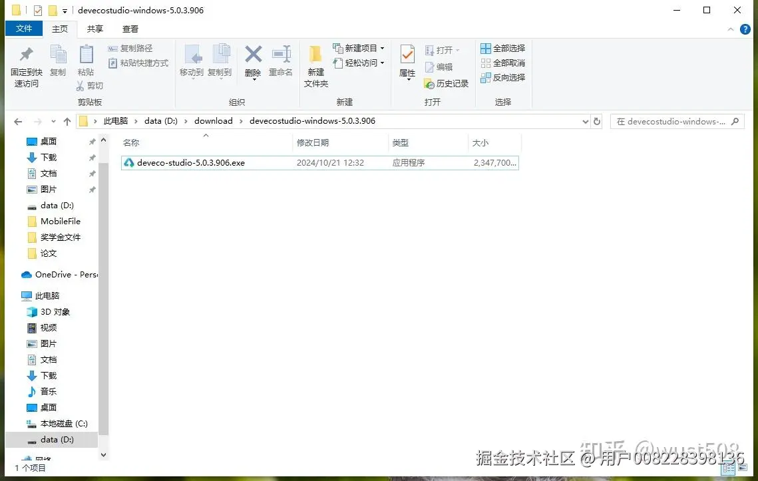Click the Up one level arrow
The image size is (758, 481).
pos(67,121)
